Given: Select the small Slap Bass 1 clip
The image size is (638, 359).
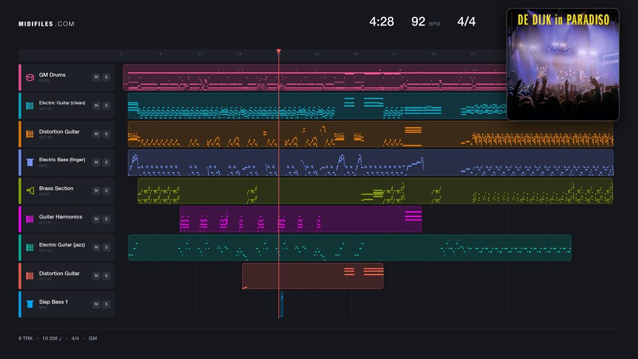Looking at the screenshot, I should click(281, 304).
